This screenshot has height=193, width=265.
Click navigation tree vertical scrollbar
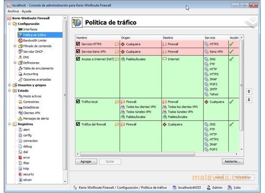pyautogui.click(x=65, y=95)
